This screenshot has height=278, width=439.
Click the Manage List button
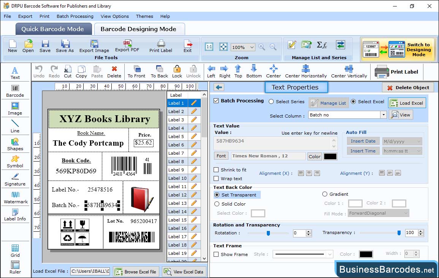(x=329, y=103)
